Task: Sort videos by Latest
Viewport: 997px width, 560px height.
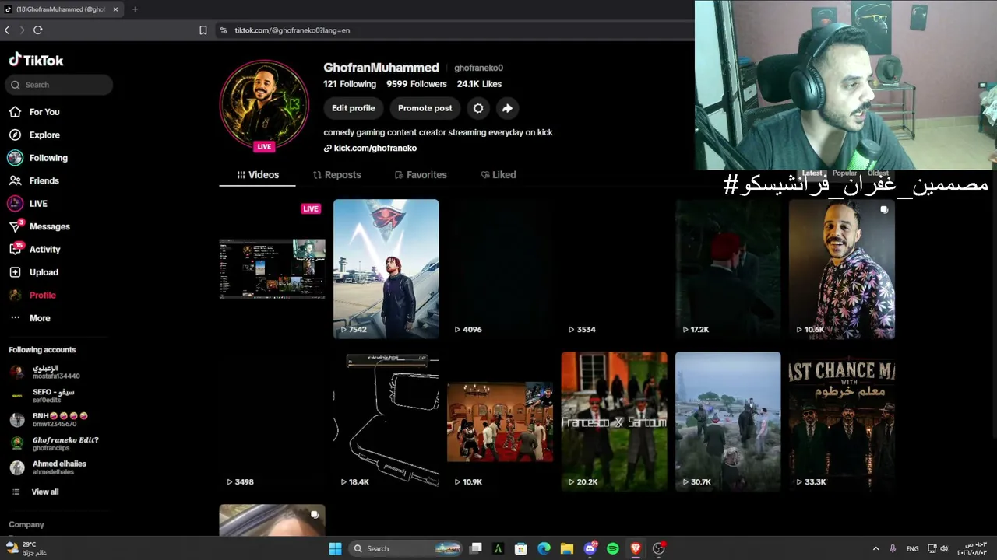Action: point(812,173)
